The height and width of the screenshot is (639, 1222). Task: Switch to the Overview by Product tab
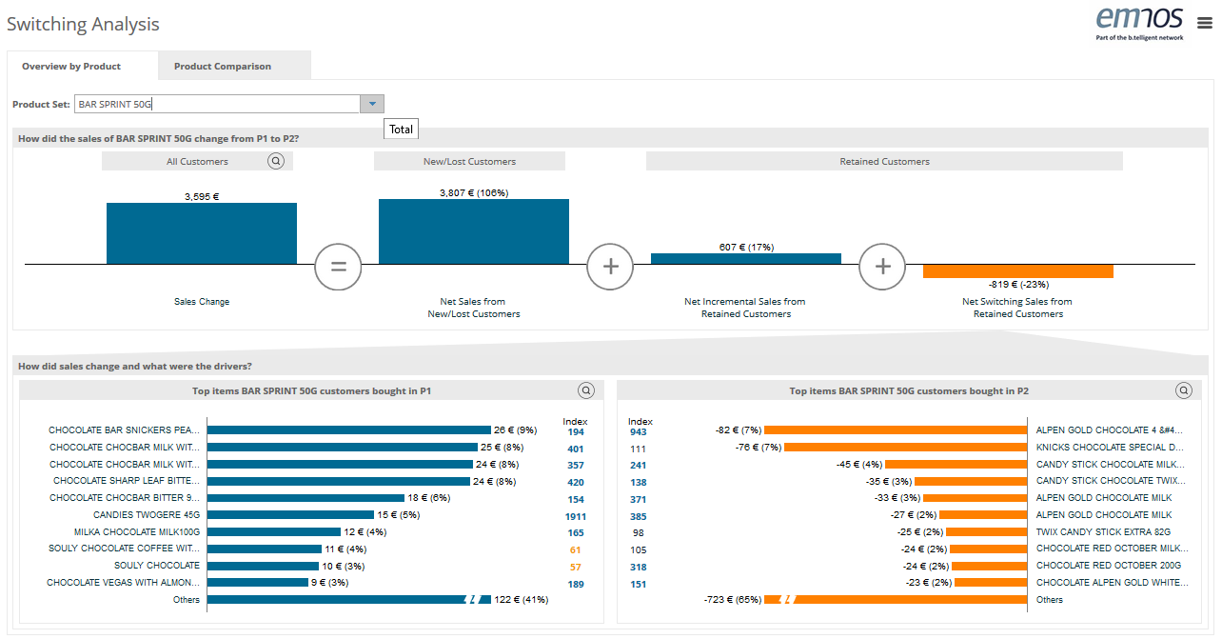tap(71, 67)
